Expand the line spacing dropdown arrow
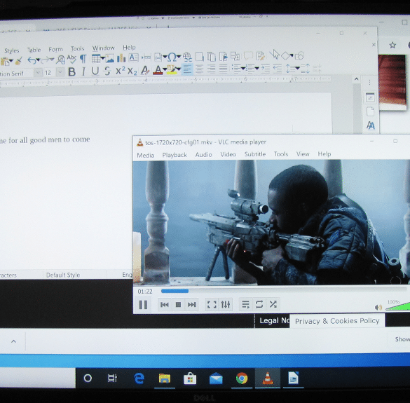The width and height of the screenshot is (410, 403). 297,68
